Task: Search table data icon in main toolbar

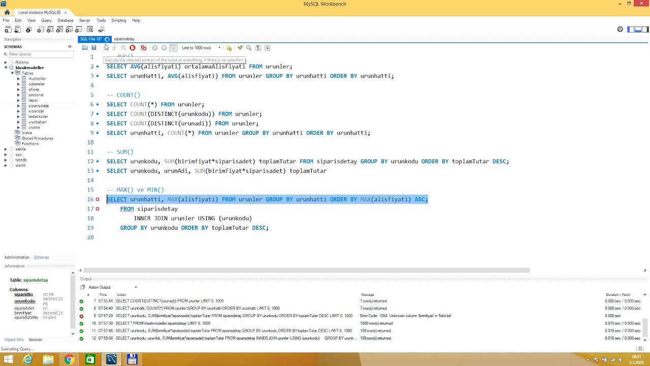Action: pyautogui.click(x=90, y=29)
